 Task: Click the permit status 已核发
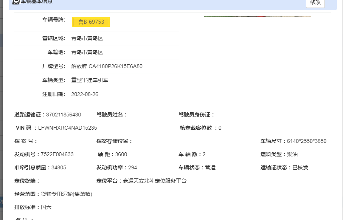[x=300, y=167]
